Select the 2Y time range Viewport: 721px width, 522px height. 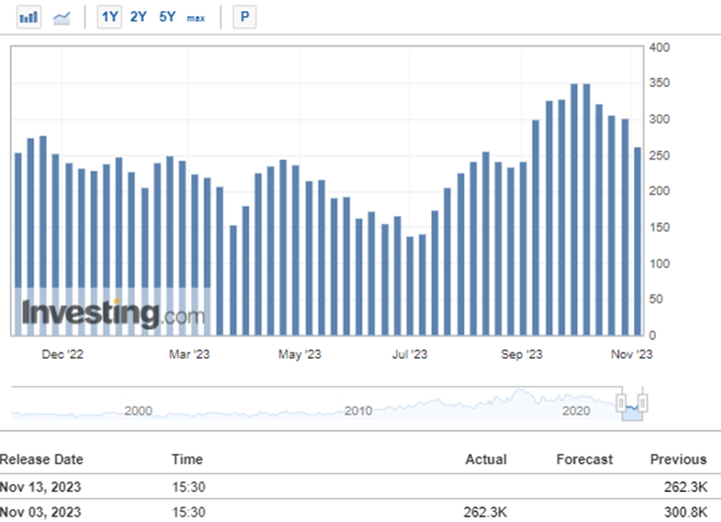(x=138, y=17)
